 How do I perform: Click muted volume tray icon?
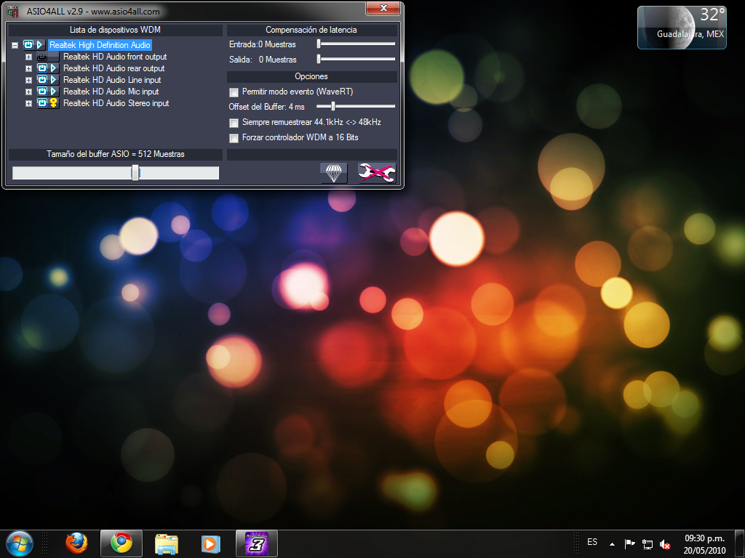coord(665,544)
